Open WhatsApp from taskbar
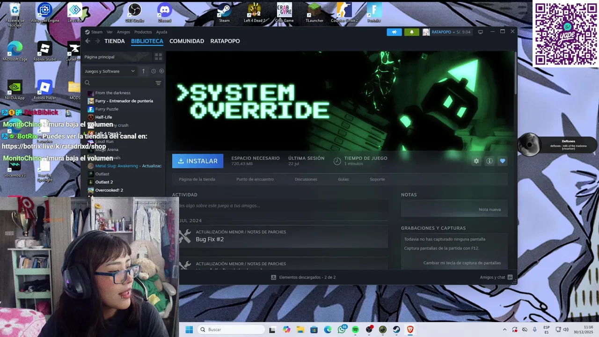599x337 pixels. point(342,330)
